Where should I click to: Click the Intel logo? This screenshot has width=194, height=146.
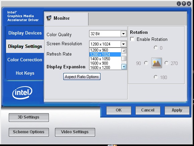click(22, 92)
